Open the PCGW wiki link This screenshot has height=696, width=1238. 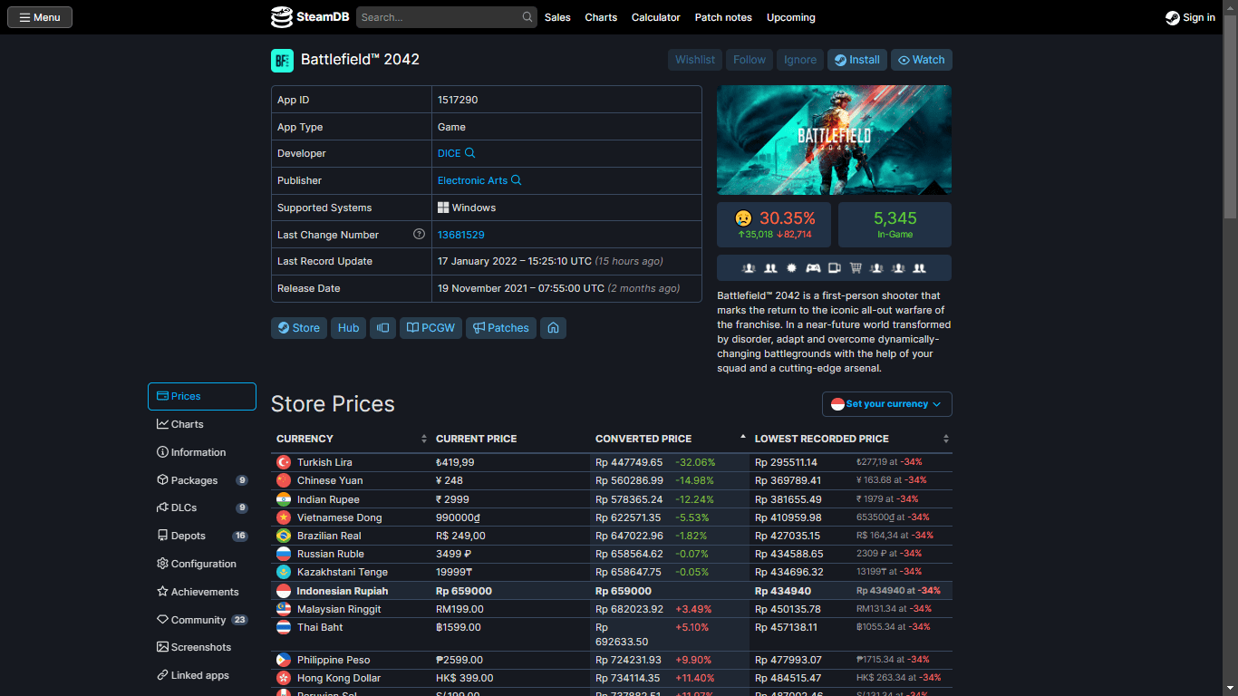click(431, 328)
